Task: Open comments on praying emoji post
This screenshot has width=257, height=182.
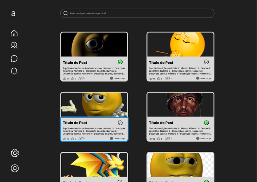Action: pos(159,79)
